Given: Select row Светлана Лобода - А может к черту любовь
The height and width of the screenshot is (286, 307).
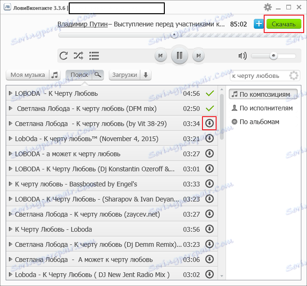Looking at the screenshot, I should [x=112, y=260].
